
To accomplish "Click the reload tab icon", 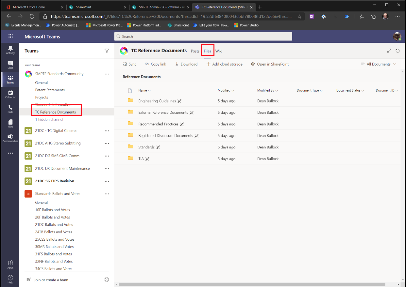I will coord(398,51).
